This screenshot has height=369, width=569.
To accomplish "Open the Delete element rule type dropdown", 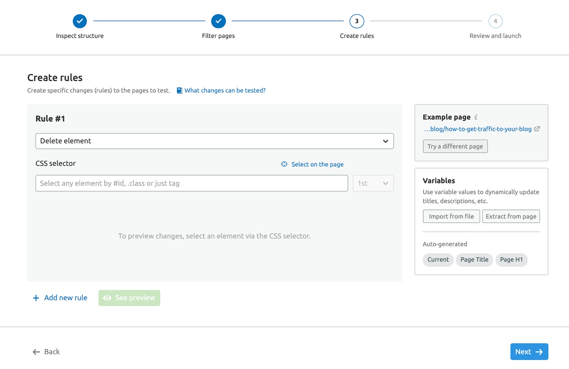I will click(214, 141).
